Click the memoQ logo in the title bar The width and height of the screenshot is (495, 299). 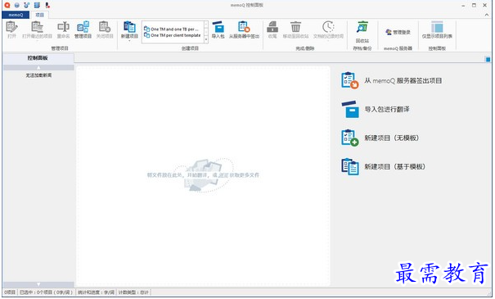7,5
